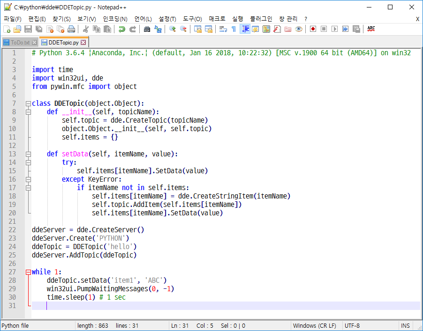The width and height of the screenshot is (423, 331).
Task: Close the DDETopic.py tab
Action: [x=83, y=42]
